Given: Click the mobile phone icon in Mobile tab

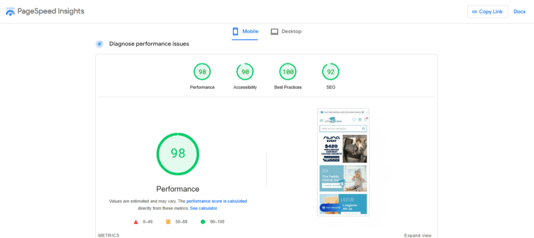Looking at the screenshot, I should tap(236, 31).
